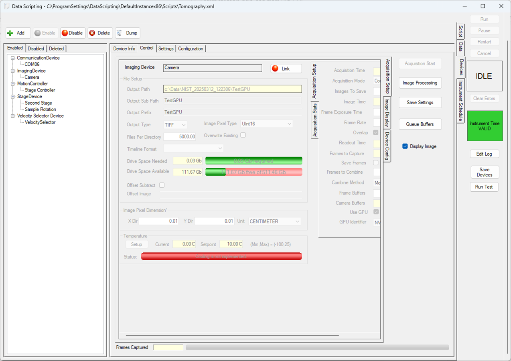Click the green plus Add icon
The width and height of the screenshot is (511, 361).
coord(10,33)
